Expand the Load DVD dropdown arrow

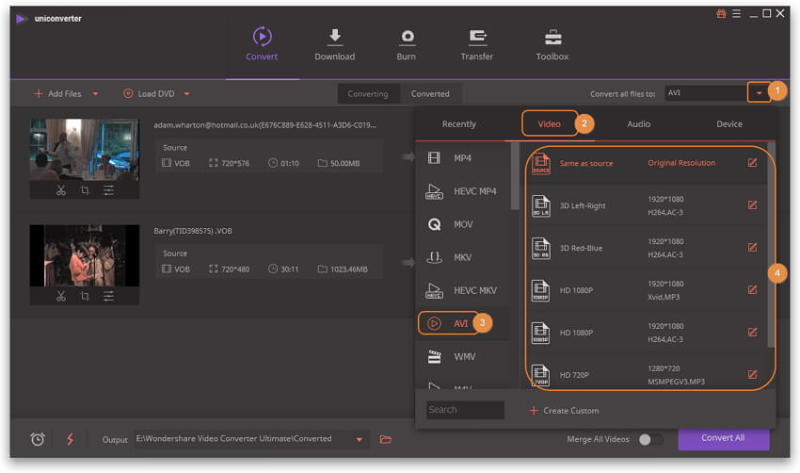click(186, 94)
